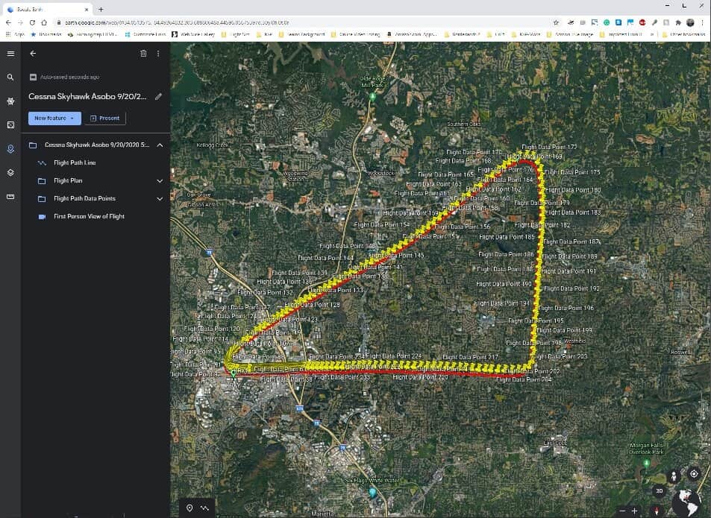
Task: Click the compass to reset north
Action: (657, 511)
